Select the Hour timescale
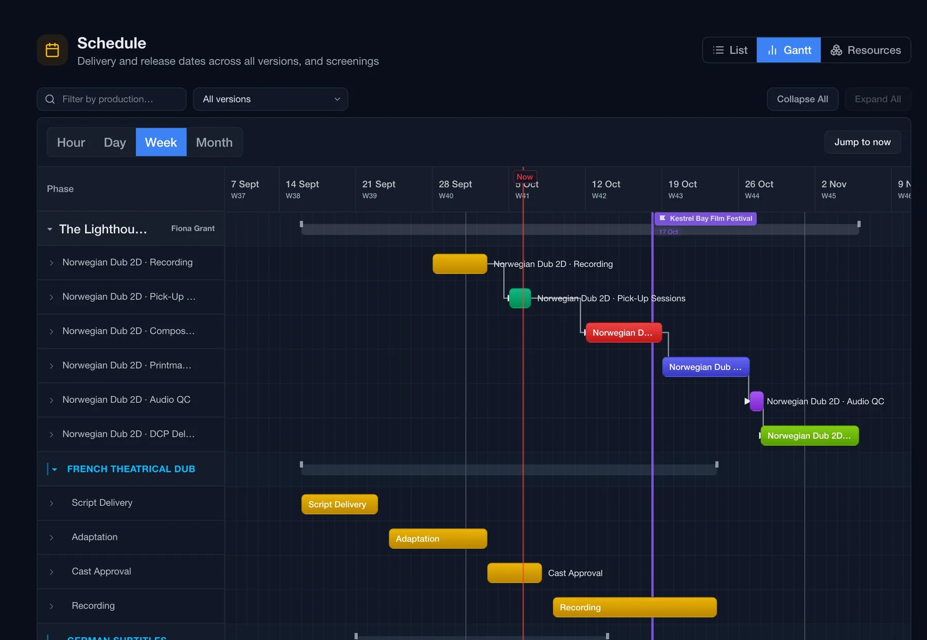The height and width of the screenshot is (640, 927). coord(71,142)
